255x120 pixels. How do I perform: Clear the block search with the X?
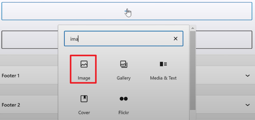click(x=176, y=39)
